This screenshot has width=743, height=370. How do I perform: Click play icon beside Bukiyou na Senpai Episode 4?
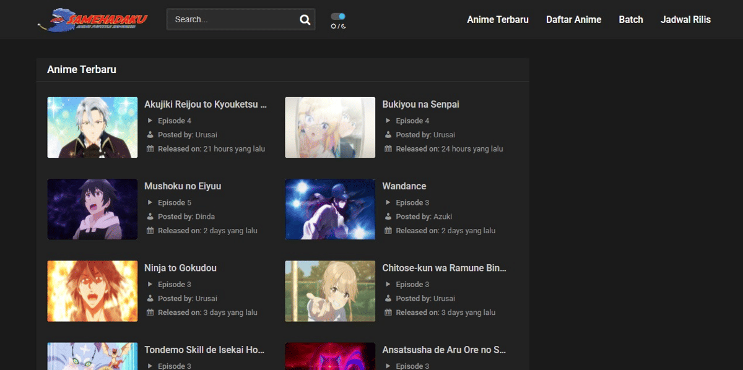(x=388, y=121)
